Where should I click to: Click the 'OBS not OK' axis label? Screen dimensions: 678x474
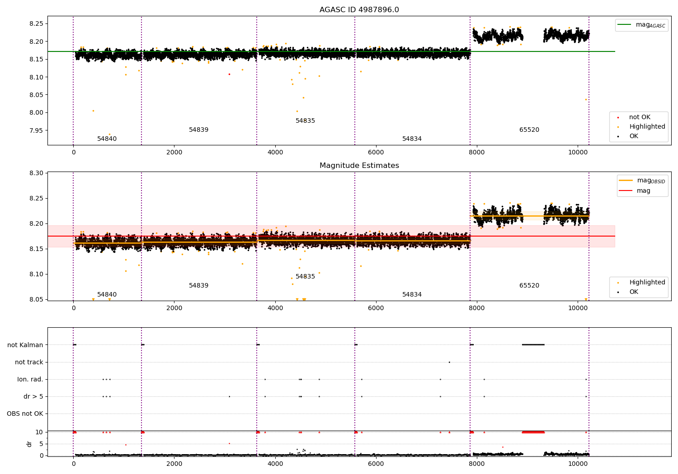pyautogui.click(x=25, y=414)
